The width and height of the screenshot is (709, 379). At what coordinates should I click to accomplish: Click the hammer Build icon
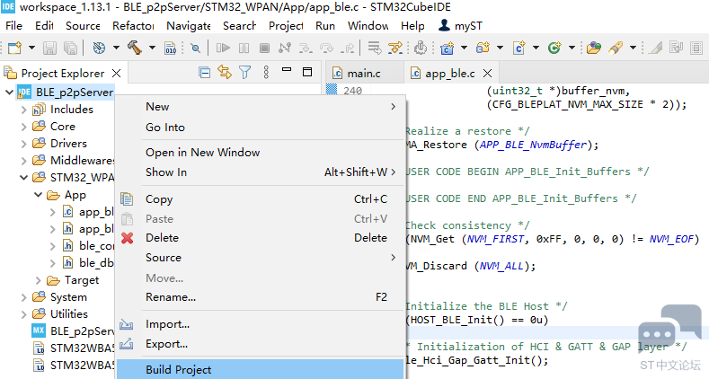(x=134, y=48)
